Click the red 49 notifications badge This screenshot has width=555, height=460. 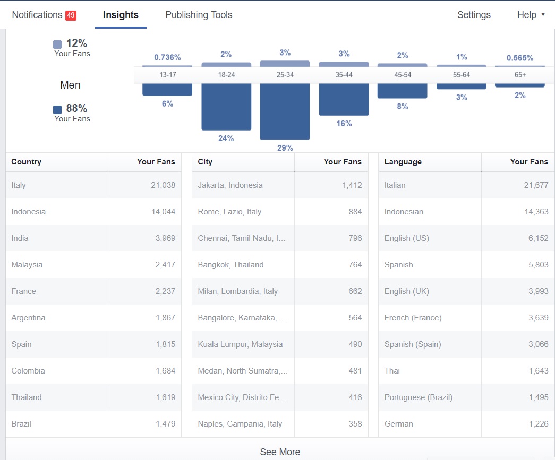click(71, 15)
